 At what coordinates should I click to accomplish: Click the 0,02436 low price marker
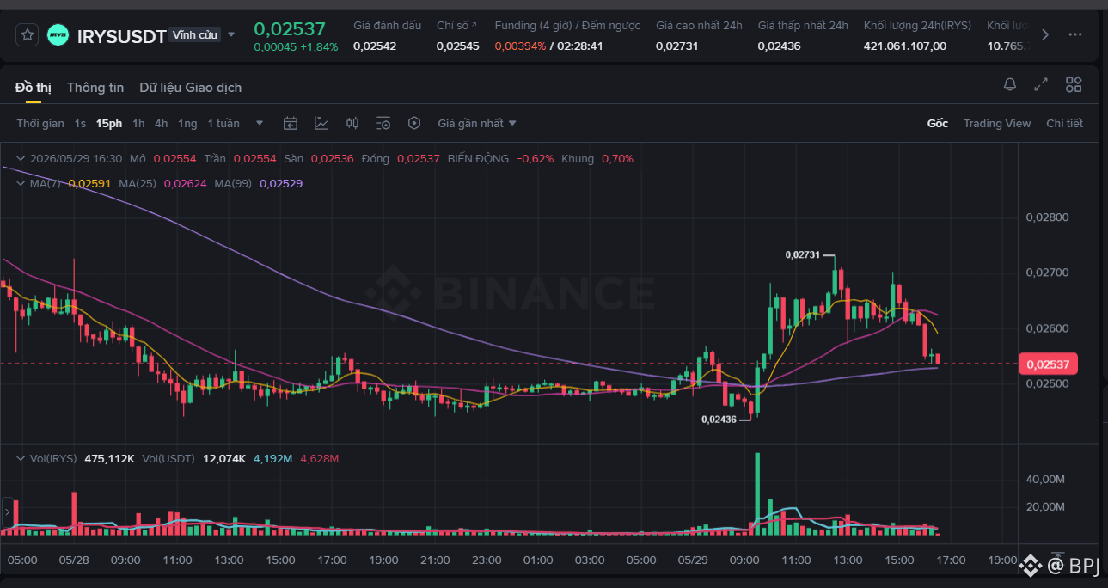point(719,420)
